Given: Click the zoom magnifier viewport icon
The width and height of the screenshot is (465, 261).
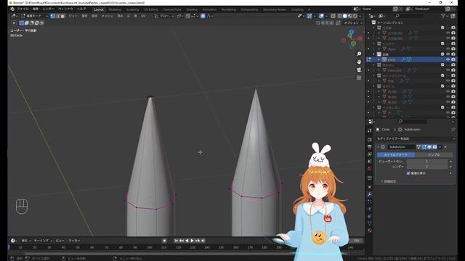Looking at the screenshot, I should pos(359,54).
